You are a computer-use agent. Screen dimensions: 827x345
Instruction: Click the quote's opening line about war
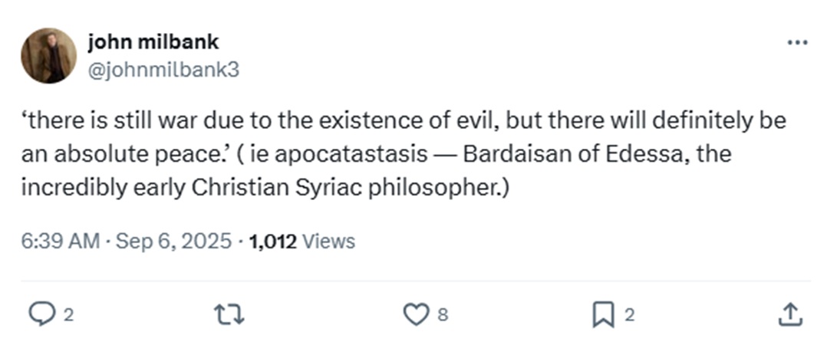pos(404,121)
